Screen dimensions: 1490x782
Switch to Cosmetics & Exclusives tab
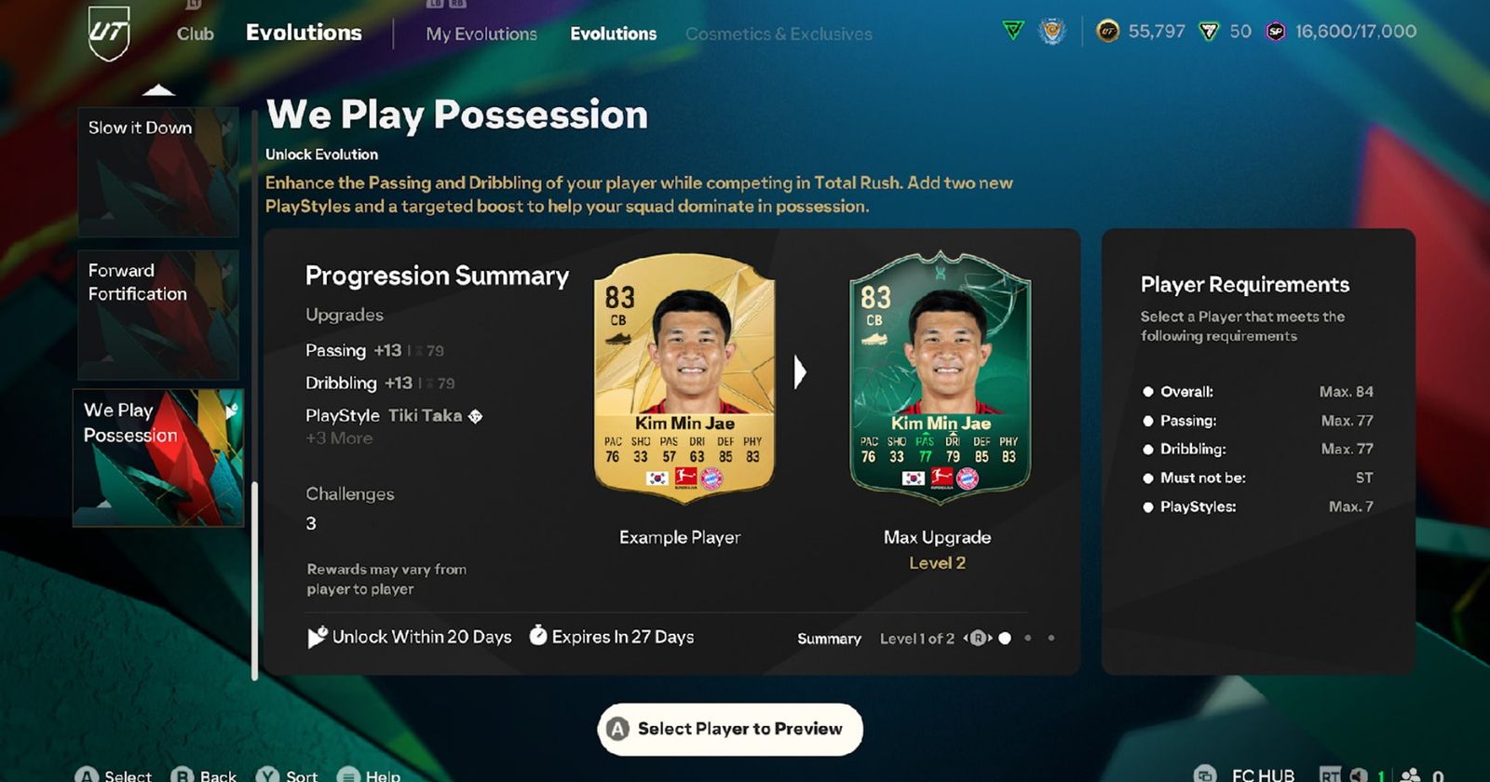779,34
